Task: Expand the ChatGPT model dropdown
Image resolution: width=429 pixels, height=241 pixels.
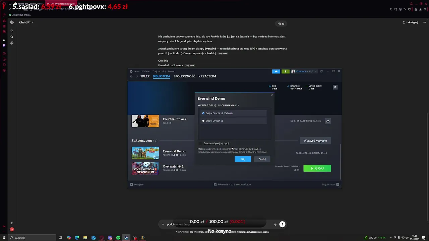Action: pyautogui.click(x=26, y=22)
